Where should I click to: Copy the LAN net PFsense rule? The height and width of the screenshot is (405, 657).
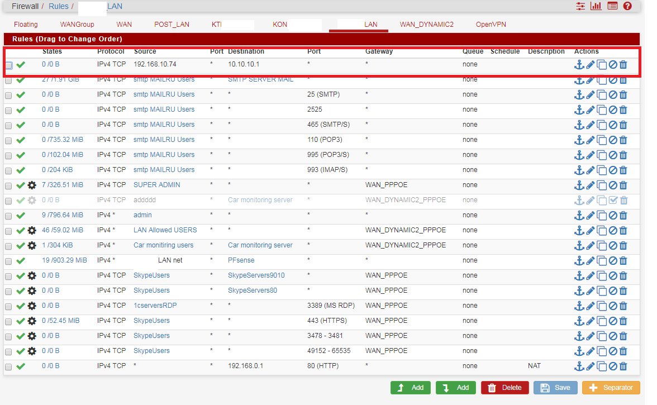602,260
